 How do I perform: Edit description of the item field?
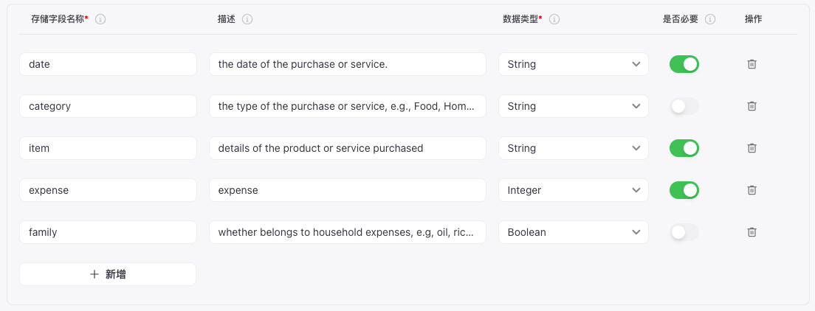click(348, 148)
